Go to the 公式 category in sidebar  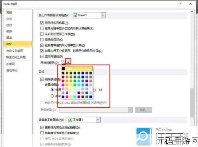click(x=9, y=19)
